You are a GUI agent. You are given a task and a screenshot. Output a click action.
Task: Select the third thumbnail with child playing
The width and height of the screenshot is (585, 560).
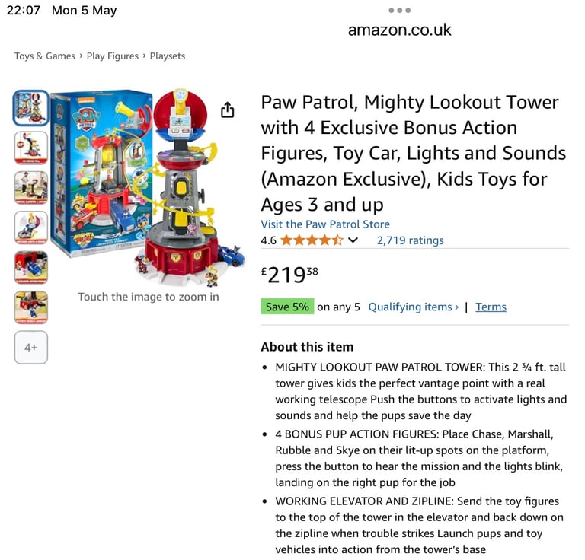pos(31,188)
